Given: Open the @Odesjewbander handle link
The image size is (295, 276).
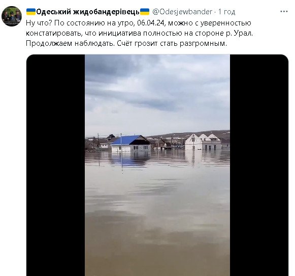Looking at the screenshot, I should [x=182, y=12].
